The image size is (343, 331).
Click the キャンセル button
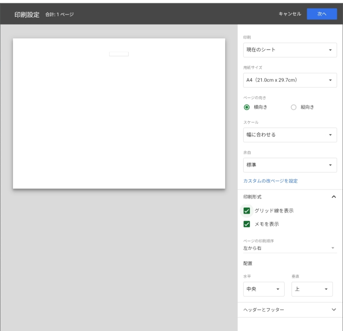point(290,14)
